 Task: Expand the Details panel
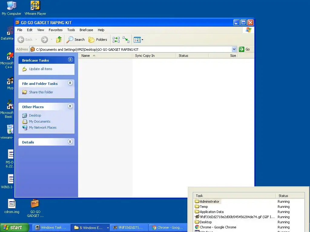pos(70,142)
